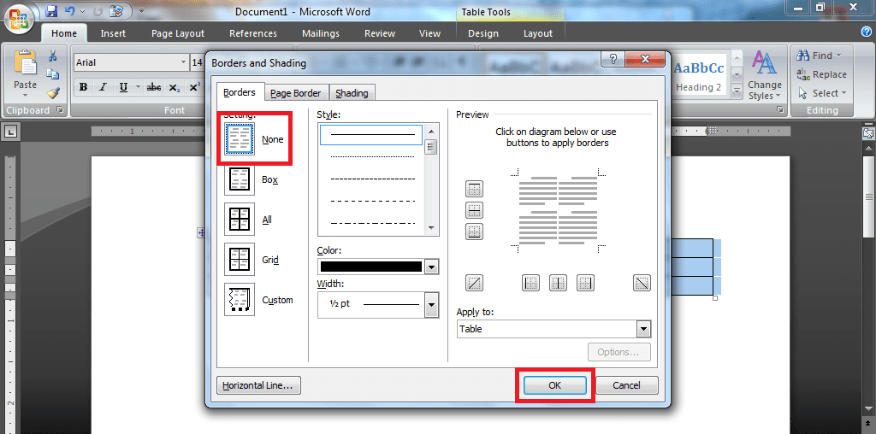
Task: Open the Review ribbon tab
Action: coord(380,33)
